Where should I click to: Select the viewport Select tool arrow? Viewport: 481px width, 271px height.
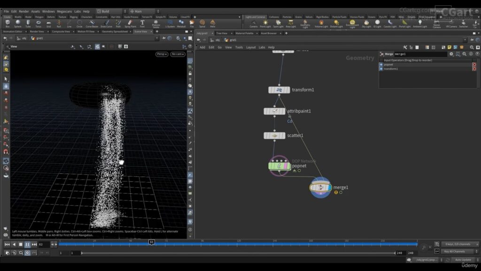[6, 79]
